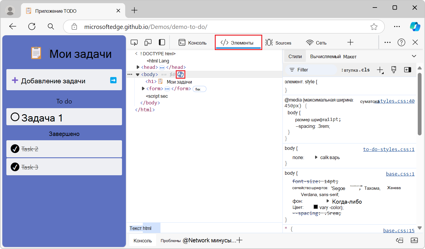425x249 pixels.
Task: Open the paintbrush rendering emulation icon
Action: (x=393, y=69)
